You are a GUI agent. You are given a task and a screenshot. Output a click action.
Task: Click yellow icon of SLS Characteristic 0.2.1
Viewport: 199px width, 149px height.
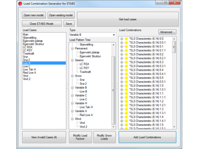tap(126, 58)
